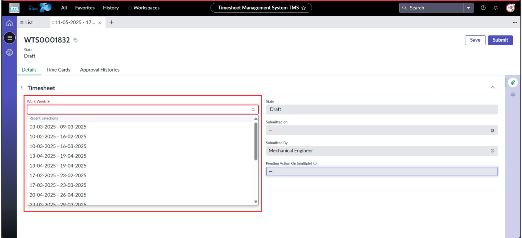Click the Work Week search magnifier icon

click(x=253, y=110)
